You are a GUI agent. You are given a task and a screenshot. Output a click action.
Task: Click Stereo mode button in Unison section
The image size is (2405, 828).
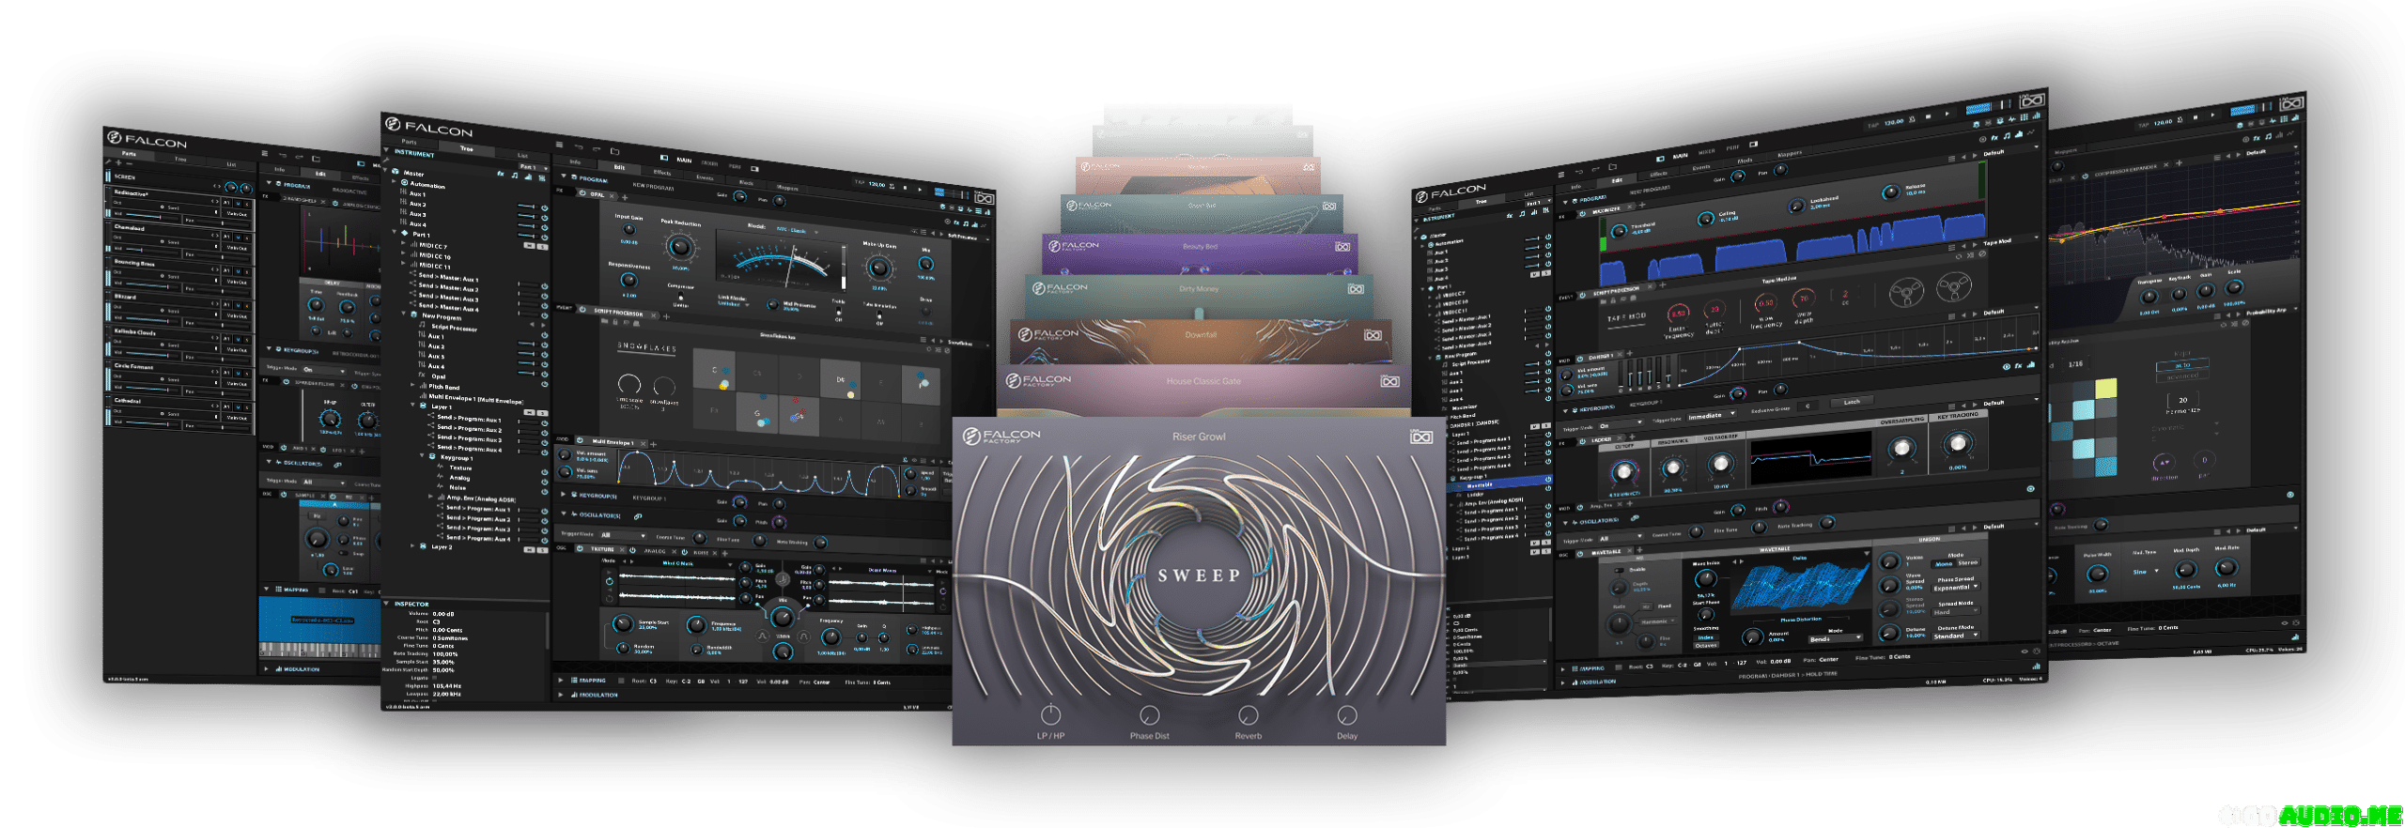click(x=1967, y=563)
